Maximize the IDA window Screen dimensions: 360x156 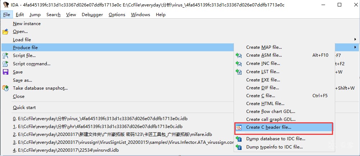(339, 5)
